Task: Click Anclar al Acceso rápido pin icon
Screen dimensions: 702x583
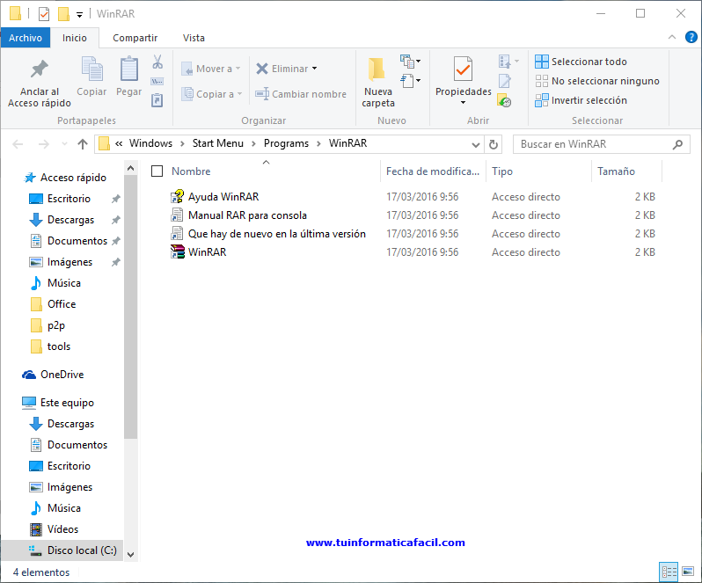Action: pos(40,69)
